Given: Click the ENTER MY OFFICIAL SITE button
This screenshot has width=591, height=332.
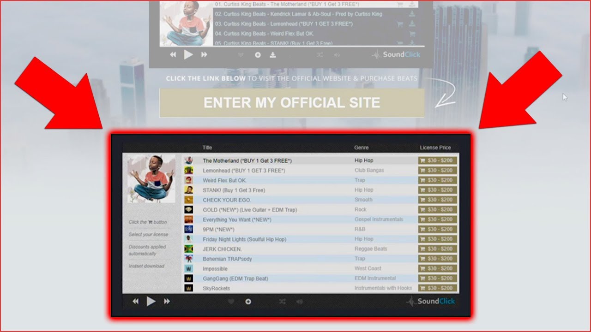Looking at the screenshot, I should click(292, 102).
